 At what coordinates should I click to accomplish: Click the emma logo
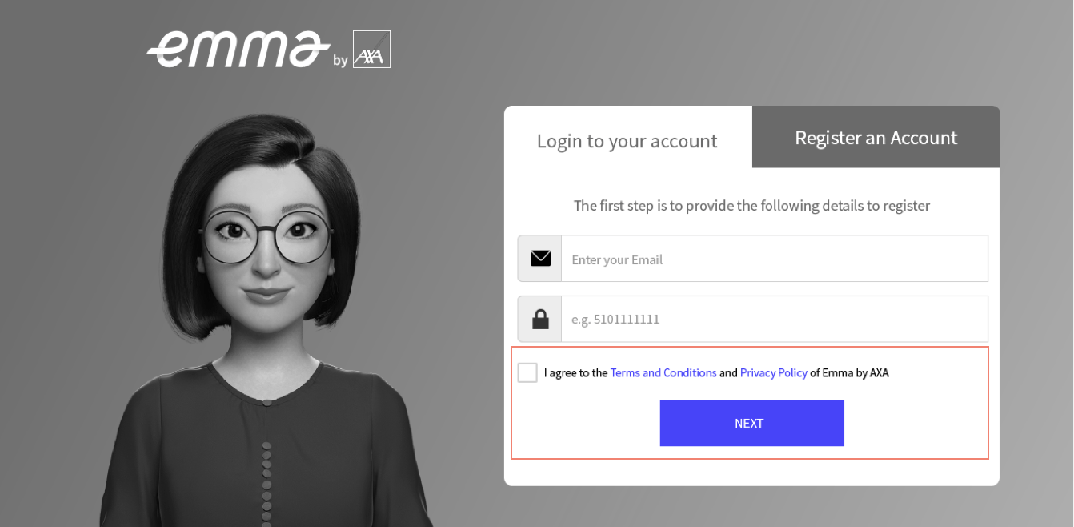click(x=238, y=50)
